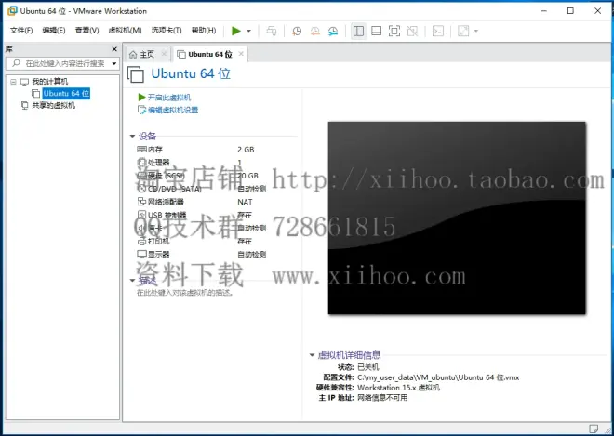
Task: Open the 虚拟机(M) menu
Action: click(125, 31)
